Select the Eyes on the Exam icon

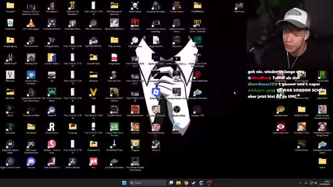281,127
